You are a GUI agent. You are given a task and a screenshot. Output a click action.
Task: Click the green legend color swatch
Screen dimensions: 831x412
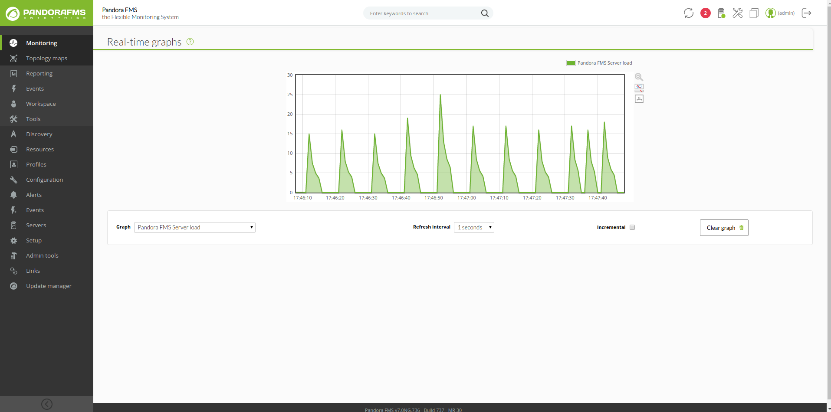(571, 63)
